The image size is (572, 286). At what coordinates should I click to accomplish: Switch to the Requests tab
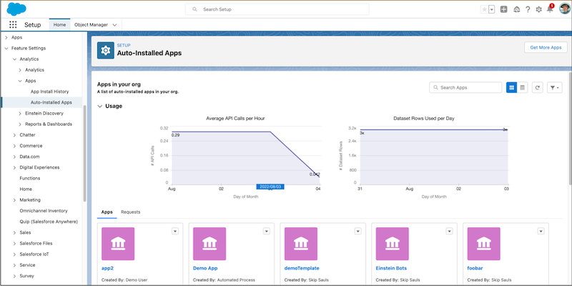(x=131, y=212)
